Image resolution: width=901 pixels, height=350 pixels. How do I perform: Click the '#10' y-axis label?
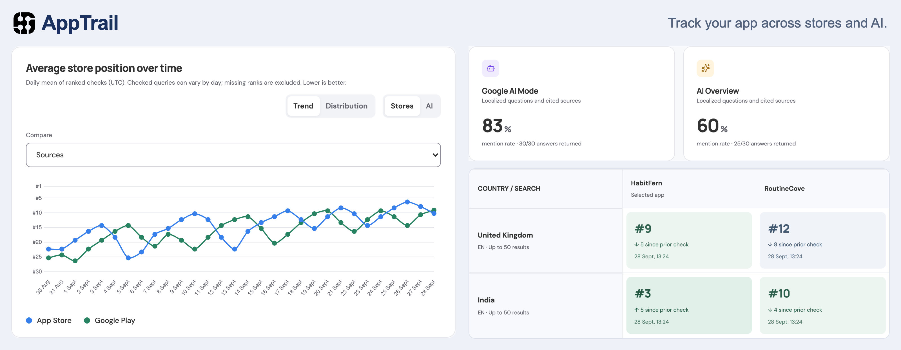click(37, 213)
